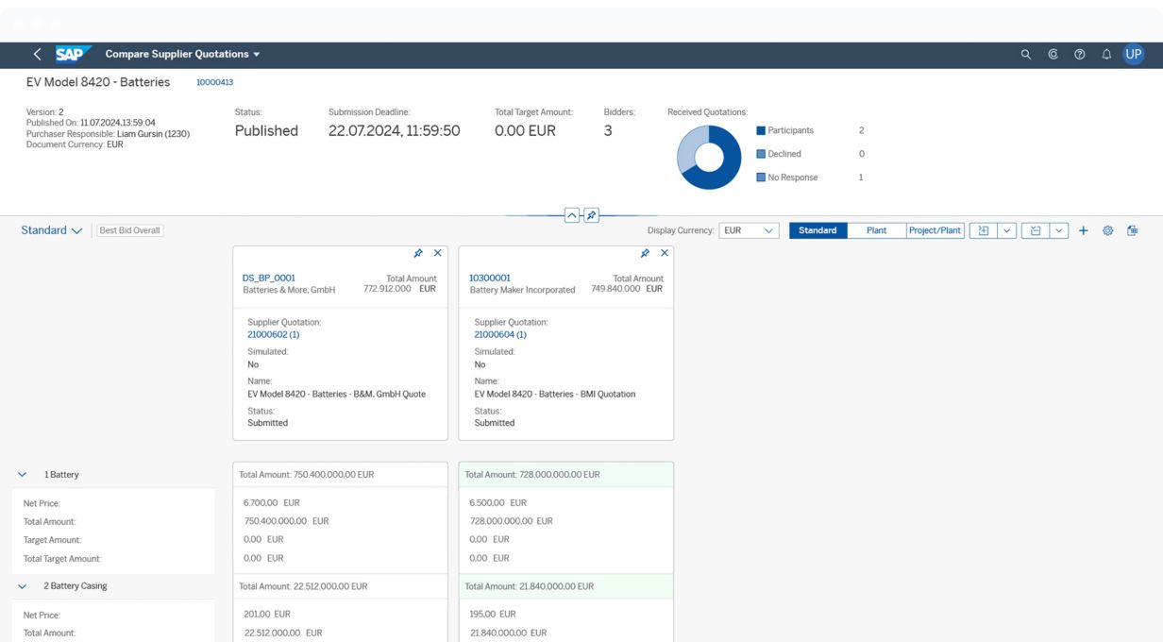Click the back arrow in the SAP header
The height and width of the screenshot is (642, 1163).
[x=37, y=55]
